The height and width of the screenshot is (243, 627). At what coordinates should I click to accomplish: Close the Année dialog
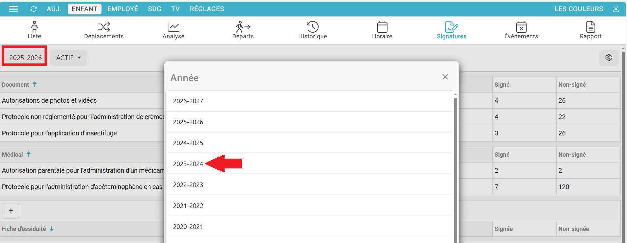pyautogui.click(x=445, y=77)
